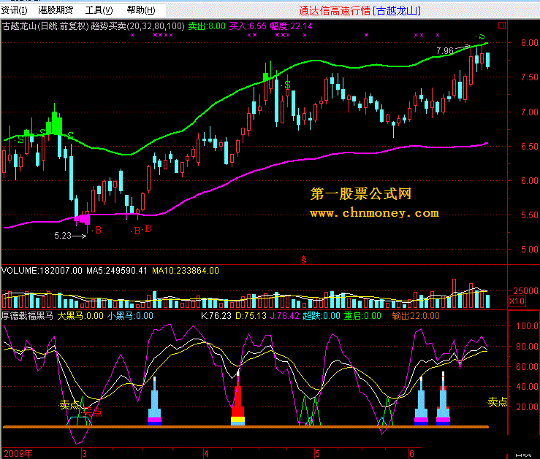Screen dimensions: 540x459
Task: Click the 5.23 low price marker
Action: (63, 236)
